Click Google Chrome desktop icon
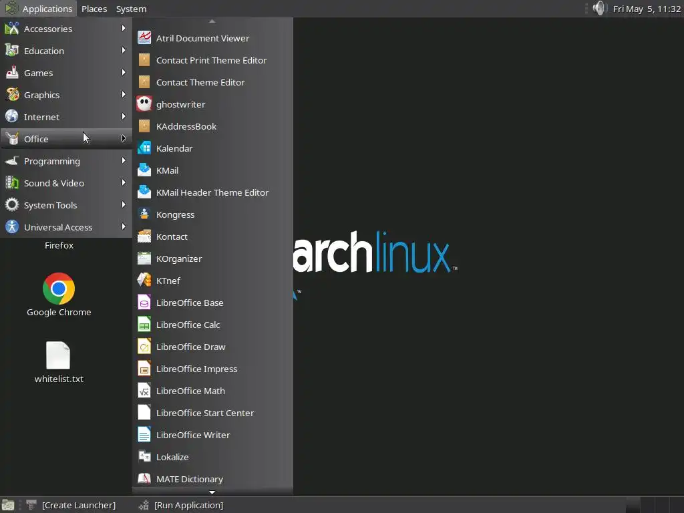 [59, 289]
